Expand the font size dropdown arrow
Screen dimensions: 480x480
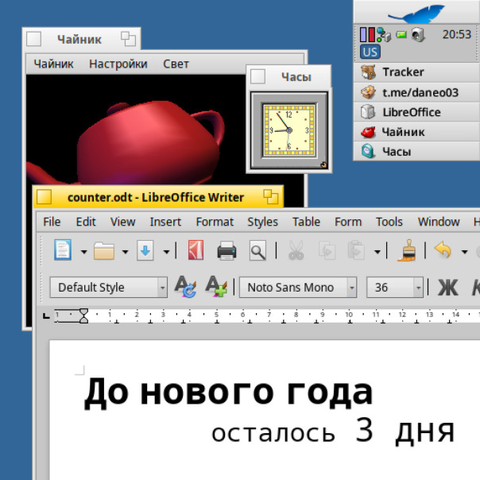418,288
